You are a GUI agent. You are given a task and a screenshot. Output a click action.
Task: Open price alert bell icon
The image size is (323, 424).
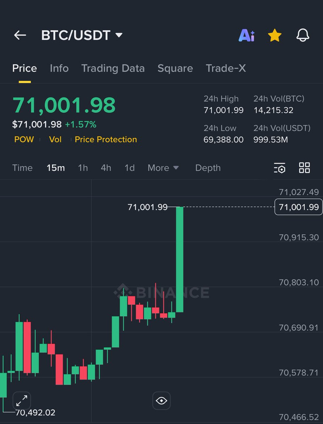[x=303, y=36]
